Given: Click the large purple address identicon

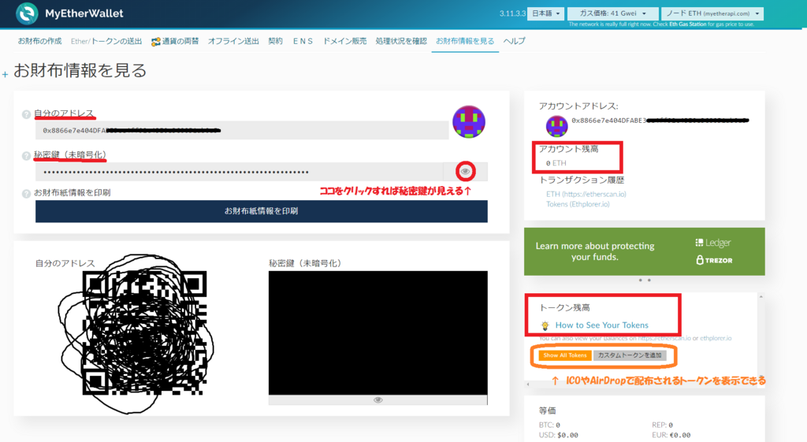Looking at the screenshot, I should [x=469, y=122].
